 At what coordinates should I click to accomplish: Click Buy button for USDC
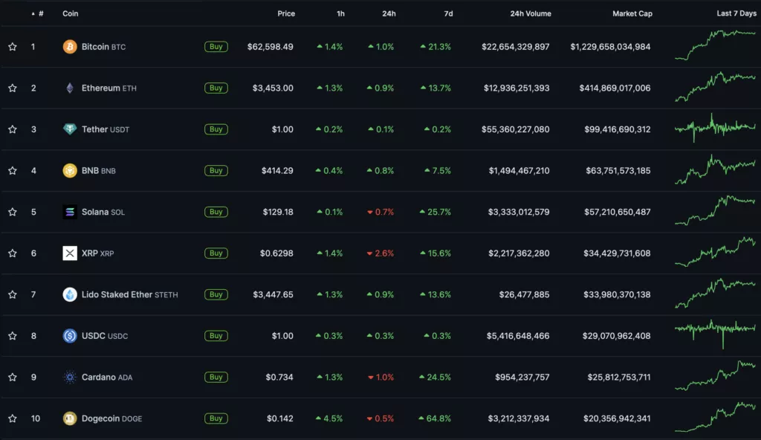(x=216, y=336)
